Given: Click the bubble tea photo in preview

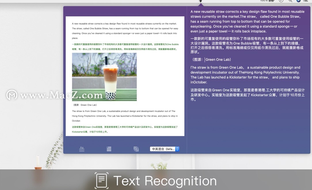Looking at the screenshot, I should pos(104,77).
